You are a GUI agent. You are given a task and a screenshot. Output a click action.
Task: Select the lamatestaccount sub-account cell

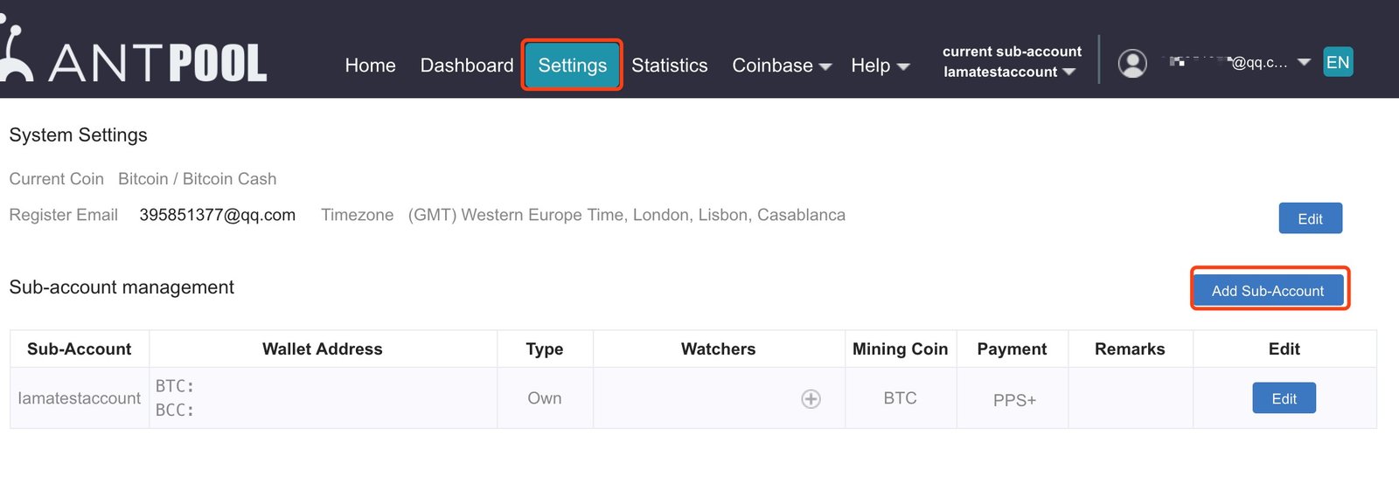[80, 398]
